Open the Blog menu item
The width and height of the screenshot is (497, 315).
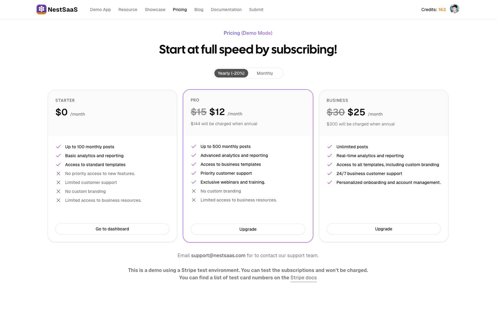[x=199, y=10]
